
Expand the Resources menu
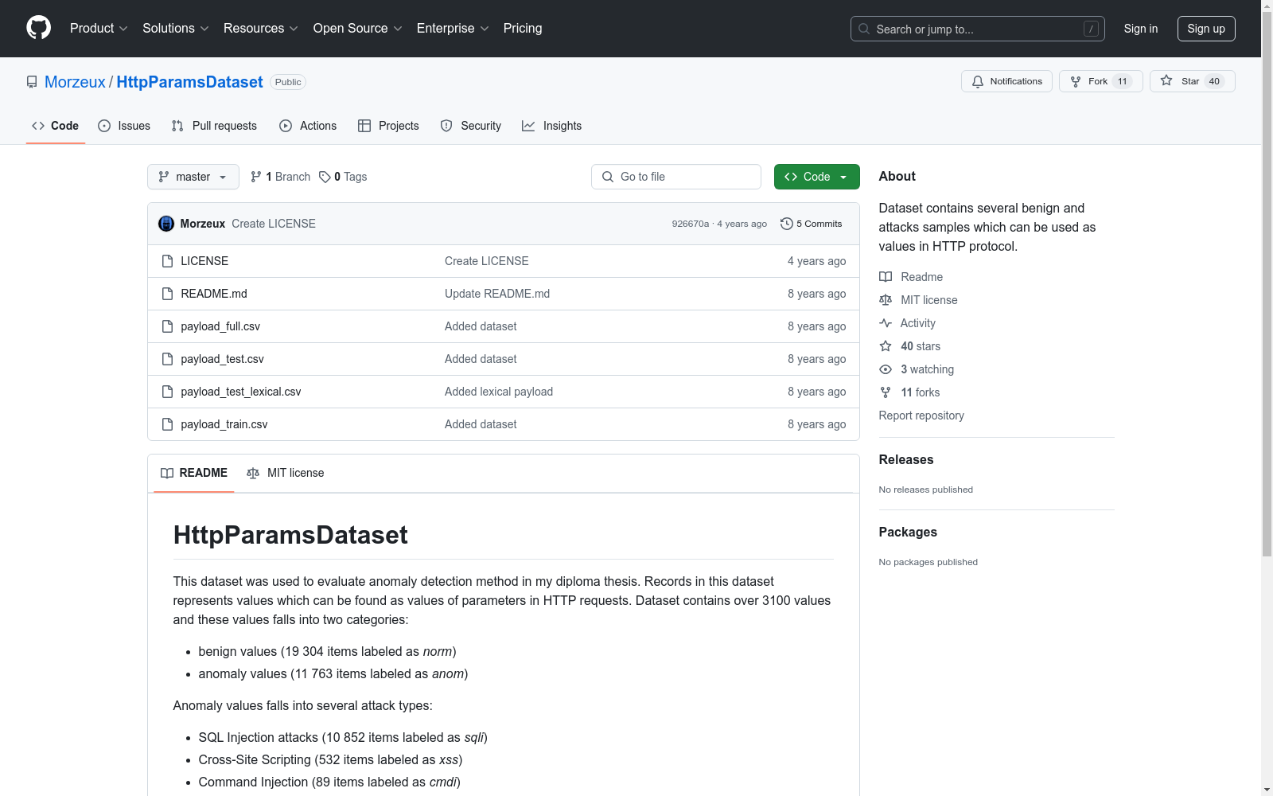point(261,29)
